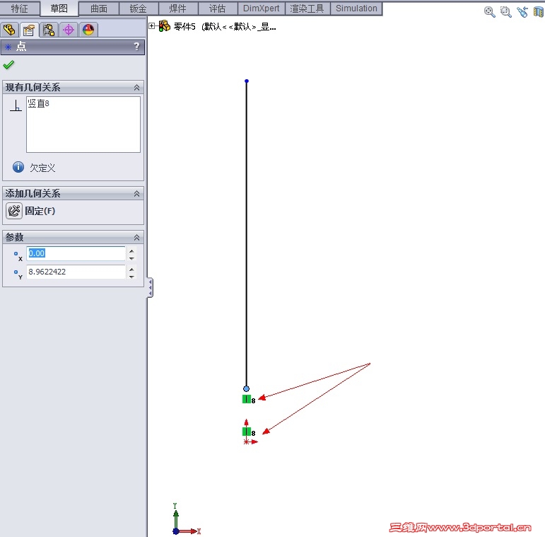Open the 评估 (Evaluate) tab
Viewport: 545px width, 537px height.
coord(218,8)
